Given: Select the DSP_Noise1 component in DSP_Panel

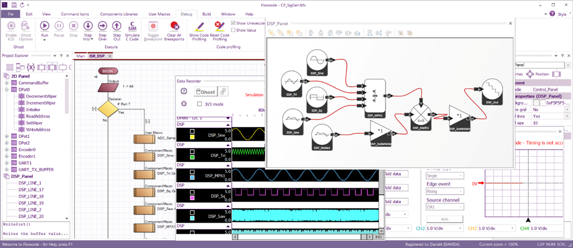Looking at the screenshot, I should pos(322,137).
